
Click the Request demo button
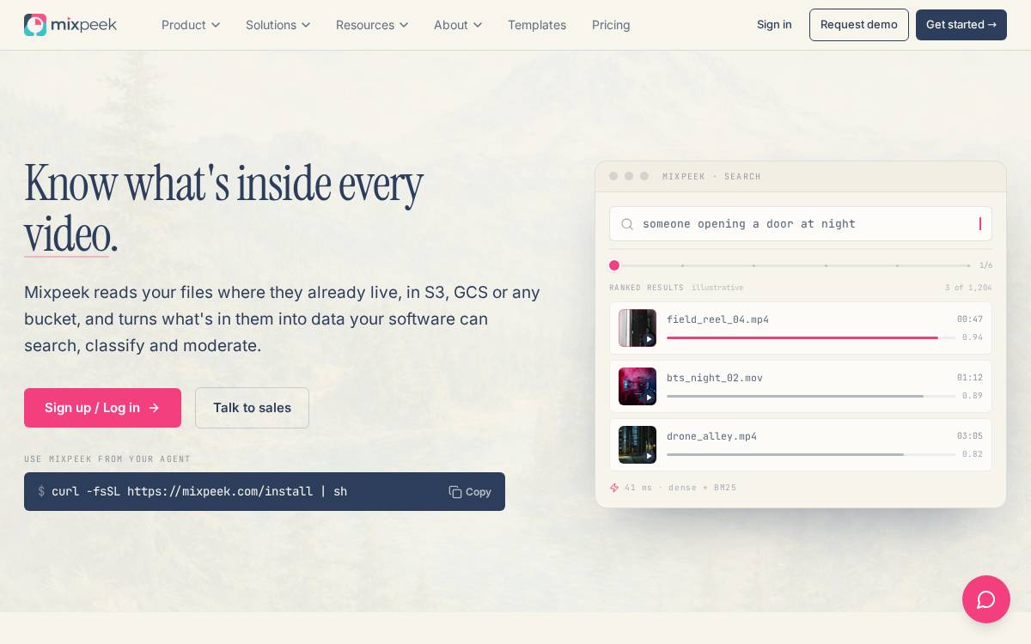pos(859,25)
